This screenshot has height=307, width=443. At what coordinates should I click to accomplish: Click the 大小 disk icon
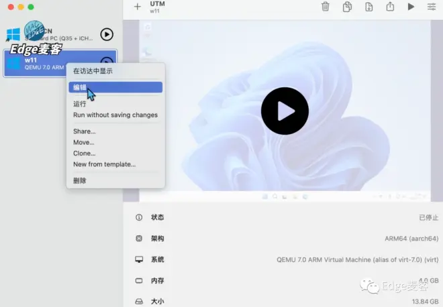click(x=139, y=302)
